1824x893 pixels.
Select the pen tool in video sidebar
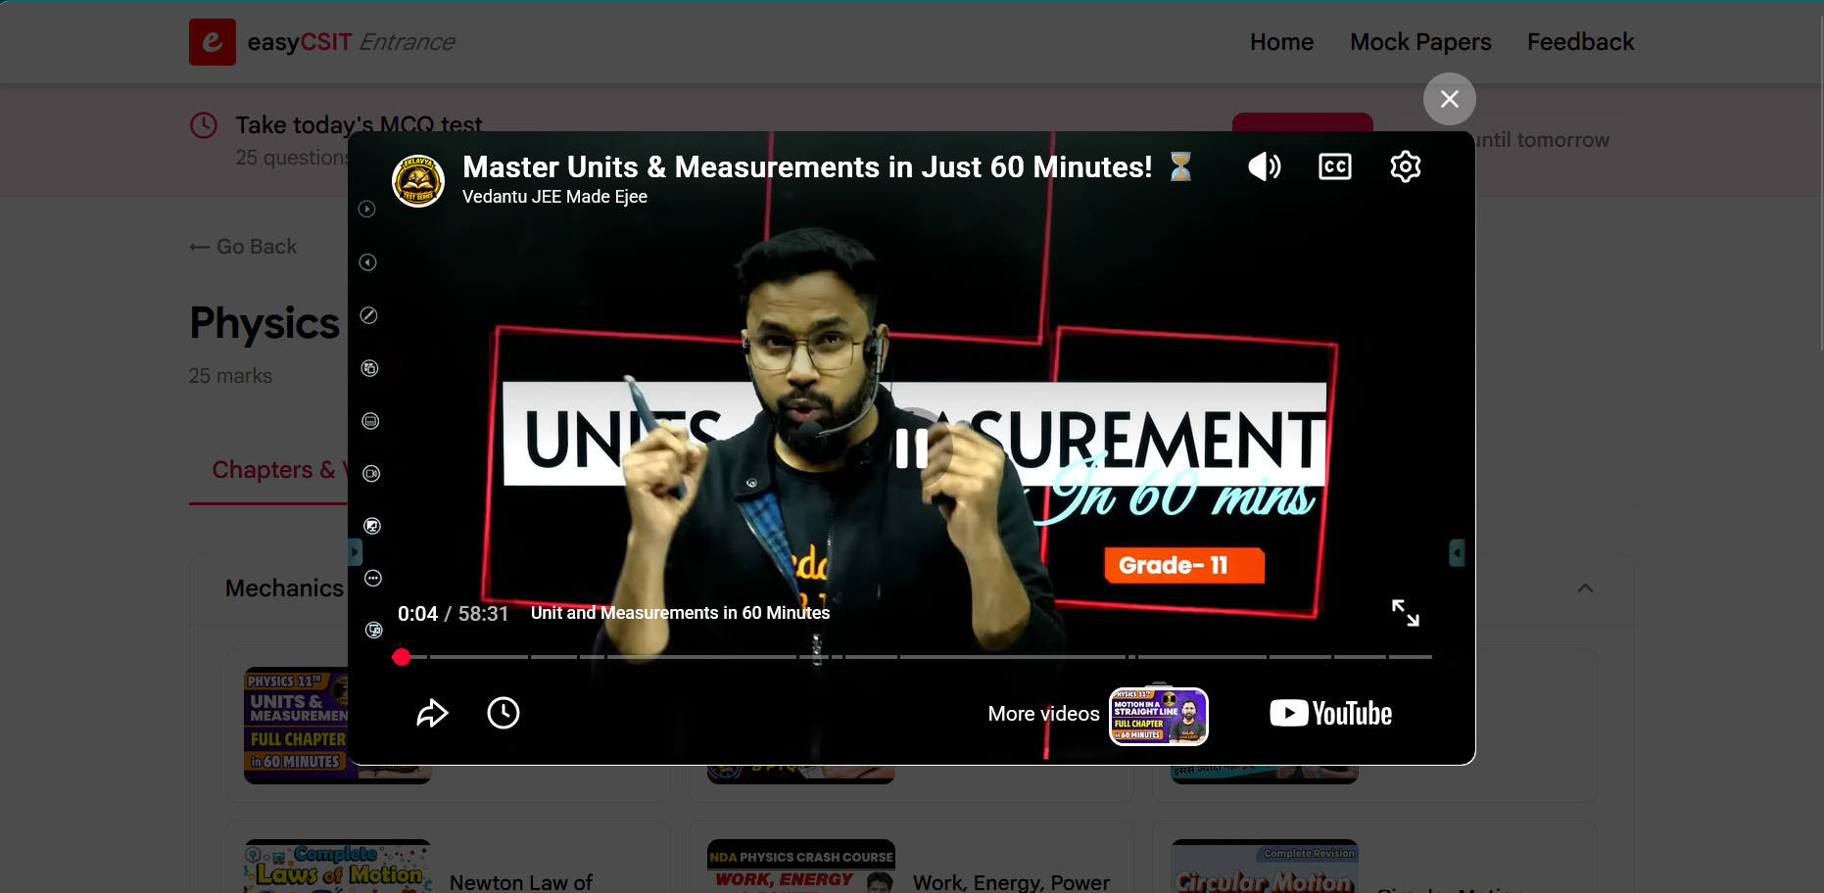pyautogui.click(x=369, y=315)
